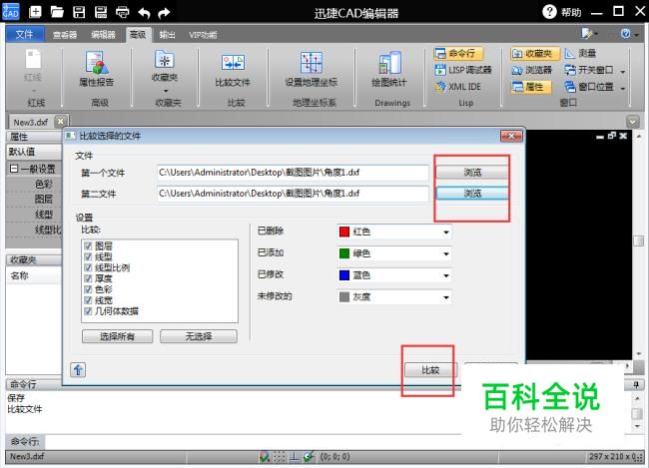The height and width of the screenshot is (468, 649).
Task: Open 未修改的 color dropdown (灰度)
Action: pyautogui.click(x=394, y=296)
